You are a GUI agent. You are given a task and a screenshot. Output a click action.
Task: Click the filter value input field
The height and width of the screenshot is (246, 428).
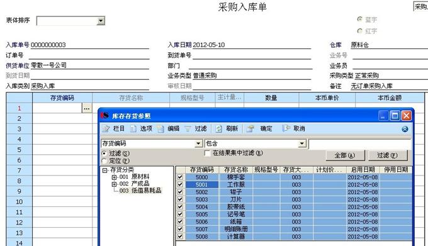[360, 144]
